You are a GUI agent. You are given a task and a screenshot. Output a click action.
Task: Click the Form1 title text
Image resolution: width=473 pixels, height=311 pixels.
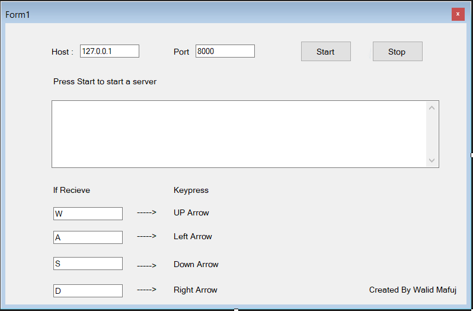[18, 14]
